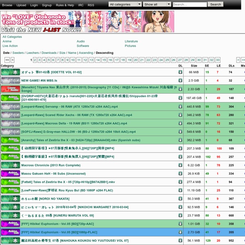Viewport: 245px width, 245px height.
Task: Download Fattati Tales of Zestiria 05
Action: 180,182
